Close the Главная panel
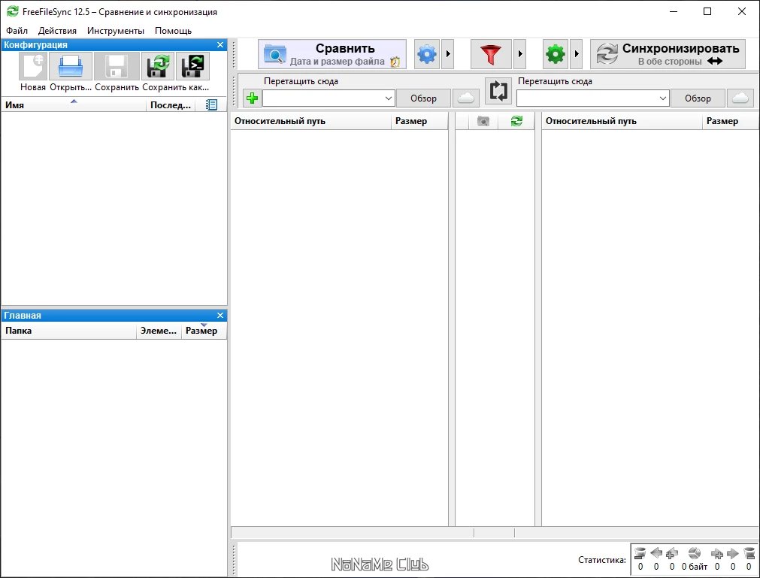Screen dimensions: 760x578 click(220, 316)
